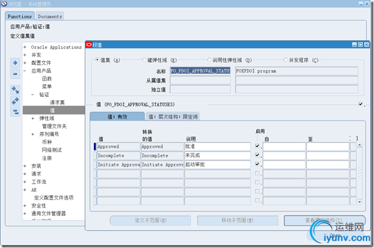
Task: Click the 定义子范围 button
Action: tap(150, 221)
